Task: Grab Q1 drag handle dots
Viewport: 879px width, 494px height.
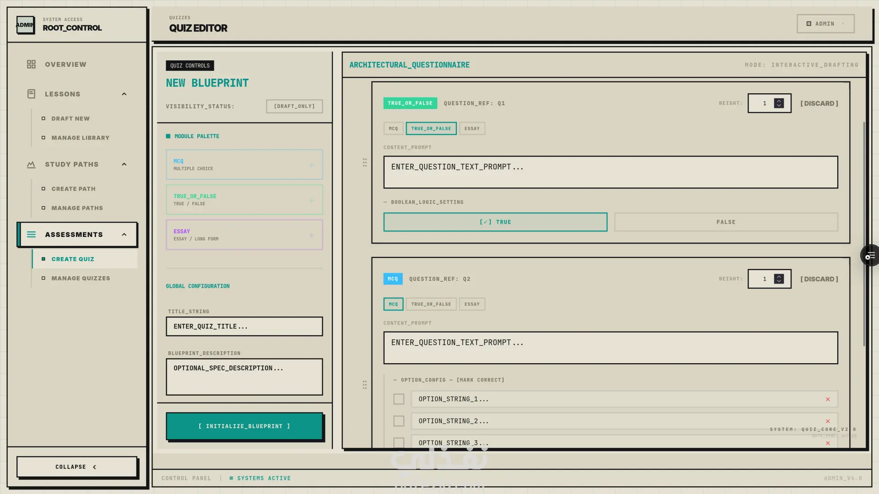Action: tap(364, 162)
